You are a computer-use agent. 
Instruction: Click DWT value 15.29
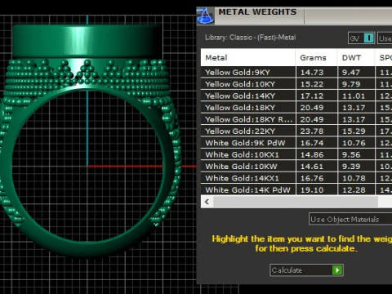(354, 131)
